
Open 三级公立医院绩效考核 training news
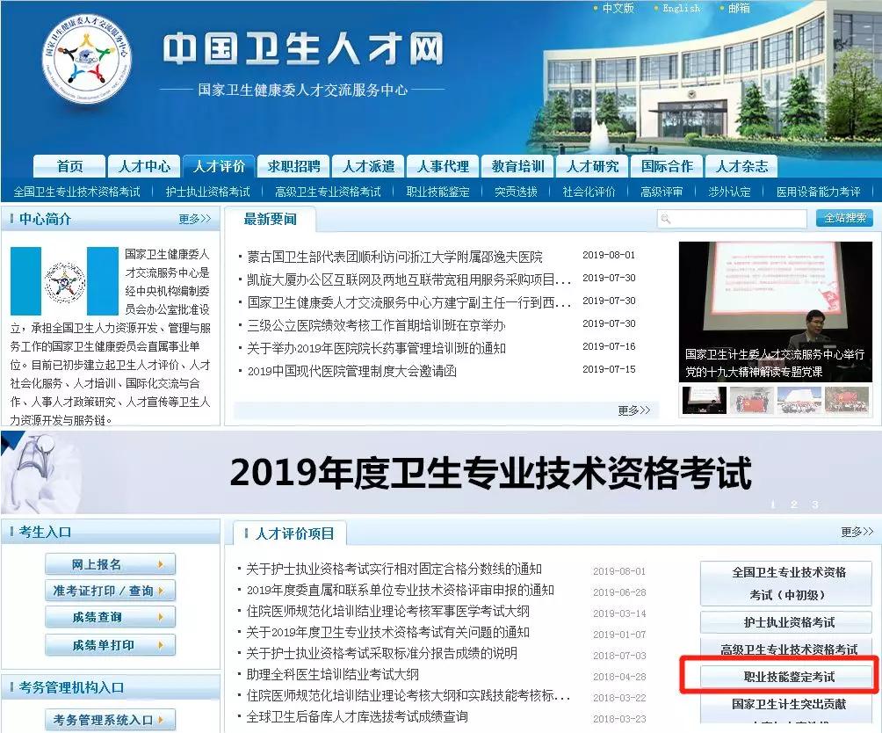tap(376, 325)
